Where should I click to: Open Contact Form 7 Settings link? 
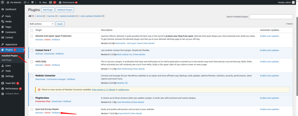click(39, 54)
